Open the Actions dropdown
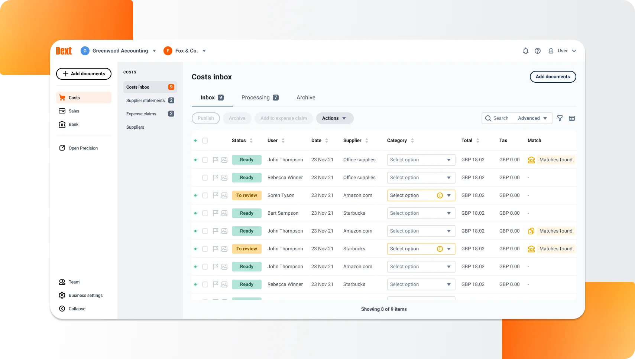The image size is (635, 359). click(334, 118)
